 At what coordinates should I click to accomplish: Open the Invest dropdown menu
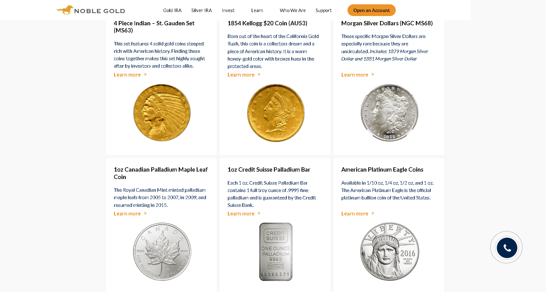pos(228,10)
